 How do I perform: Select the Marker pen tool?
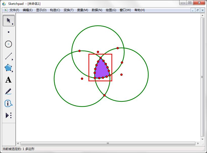(9, 91)
